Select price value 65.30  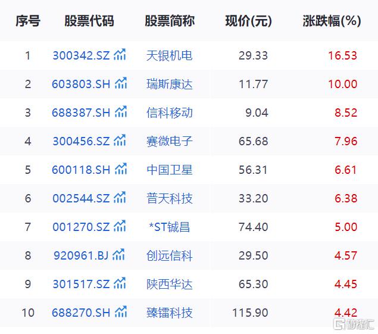pos(254,285)
